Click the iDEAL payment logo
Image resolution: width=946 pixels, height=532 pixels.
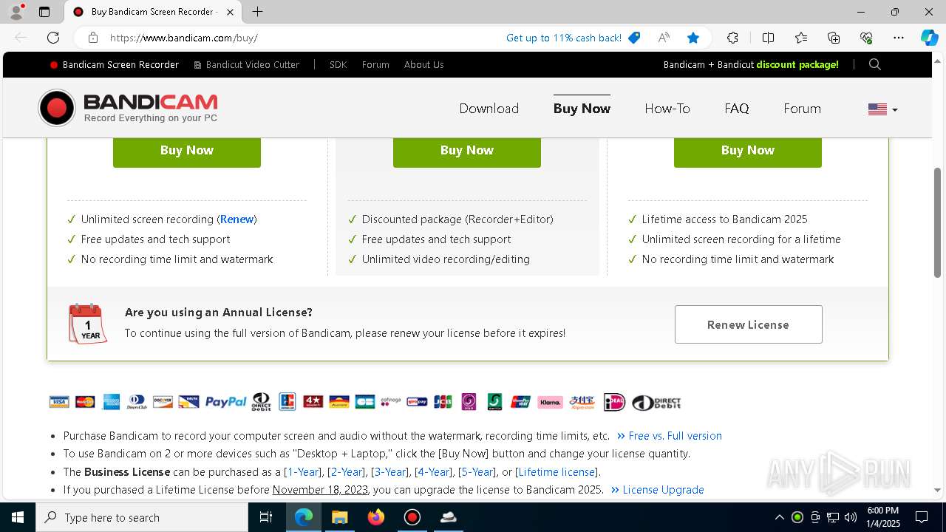(614, 402)
